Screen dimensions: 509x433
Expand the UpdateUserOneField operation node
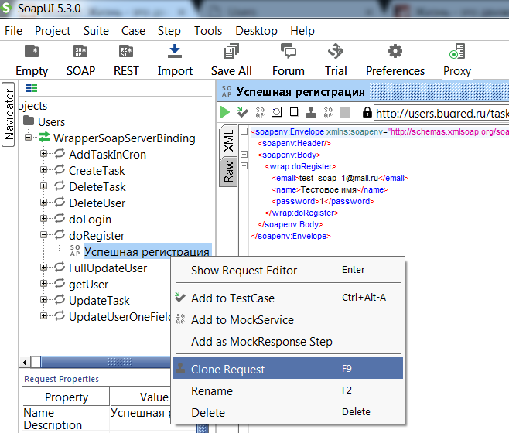pos(43,315)
